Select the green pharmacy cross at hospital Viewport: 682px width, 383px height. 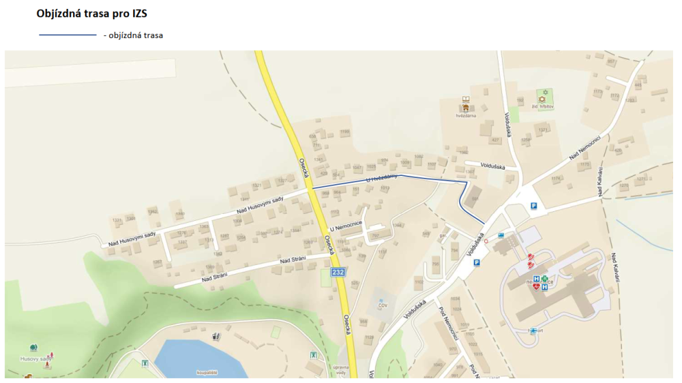pyautogui.click(x=545, y=279)
